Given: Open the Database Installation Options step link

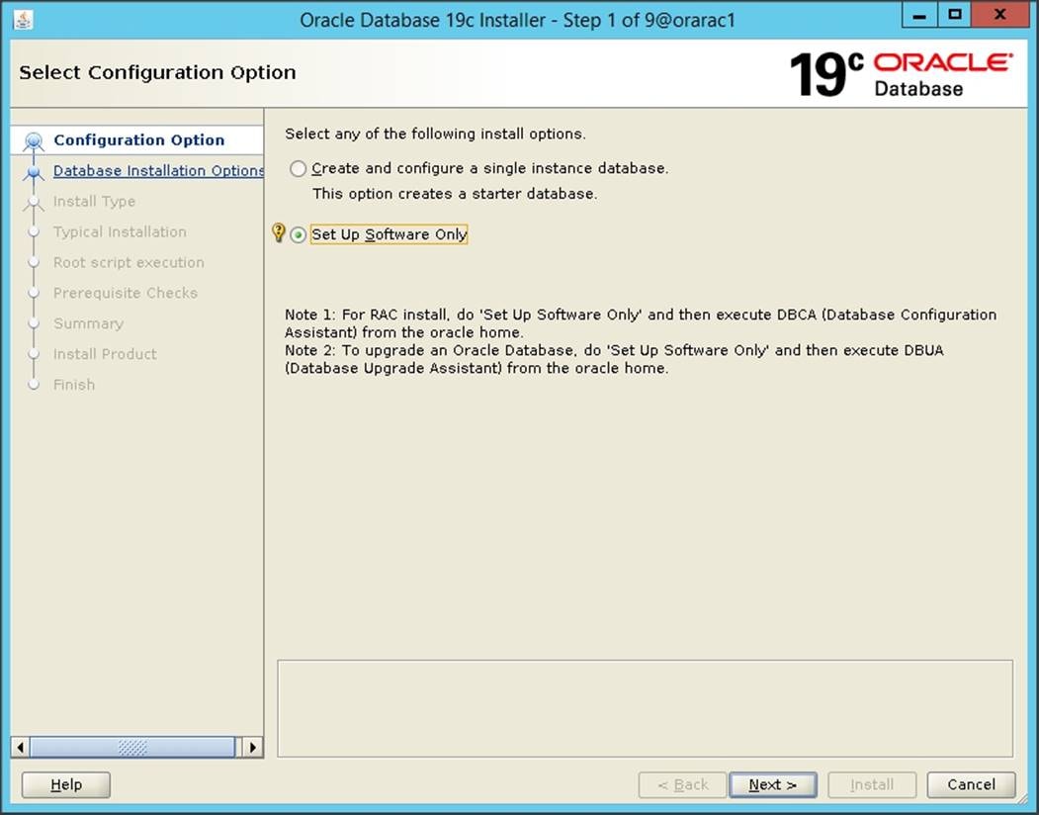Looking at the screenshot, I should [158, 170].
